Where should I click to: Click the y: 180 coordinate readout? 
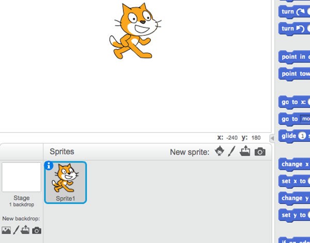point(251,138)
